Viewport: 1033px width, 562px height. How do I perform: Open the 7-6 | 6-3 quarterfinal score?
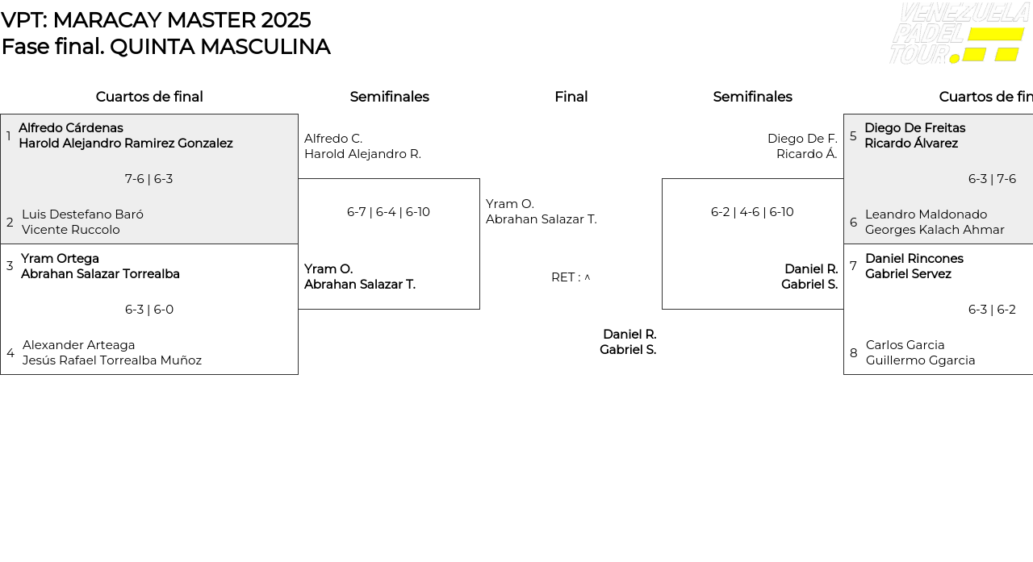point(148,179)
